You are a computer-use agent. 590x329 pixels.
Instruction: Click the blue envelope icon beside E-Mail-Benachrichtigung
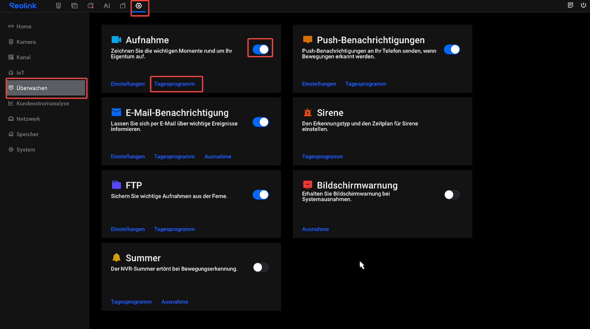click(x=116, y=112)
